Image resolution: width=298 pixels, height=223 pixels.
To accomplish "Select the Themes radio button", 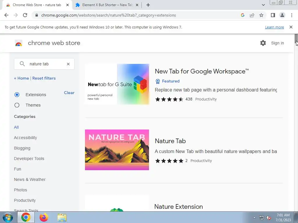I will pyautogui.click(x=17, y=105).
